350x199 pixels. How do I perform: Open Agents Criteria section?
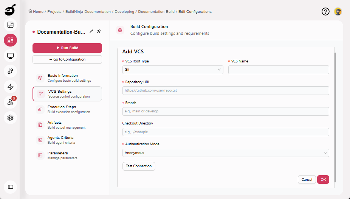(x=67, y=140)
